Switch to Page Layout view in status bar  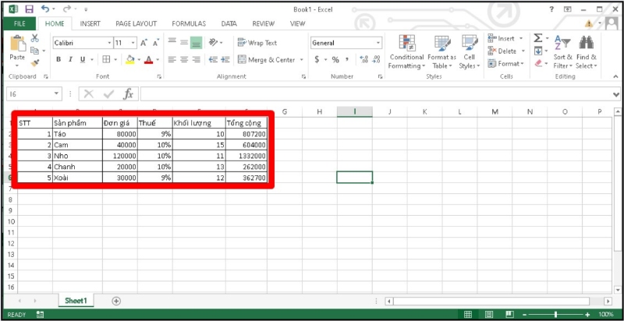click(489, 314)
